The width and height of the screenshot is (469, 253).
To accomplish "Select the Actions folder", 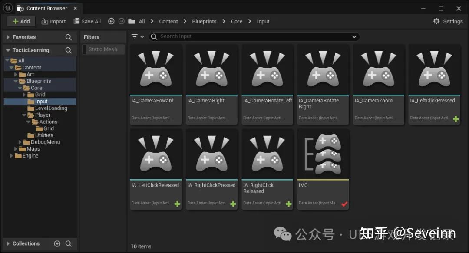I will click(48, 122).
